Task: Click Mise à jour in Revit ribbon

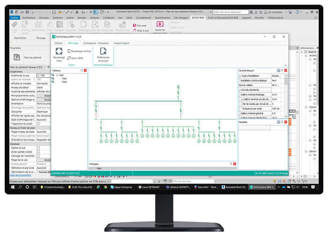Action: point(141,30)
